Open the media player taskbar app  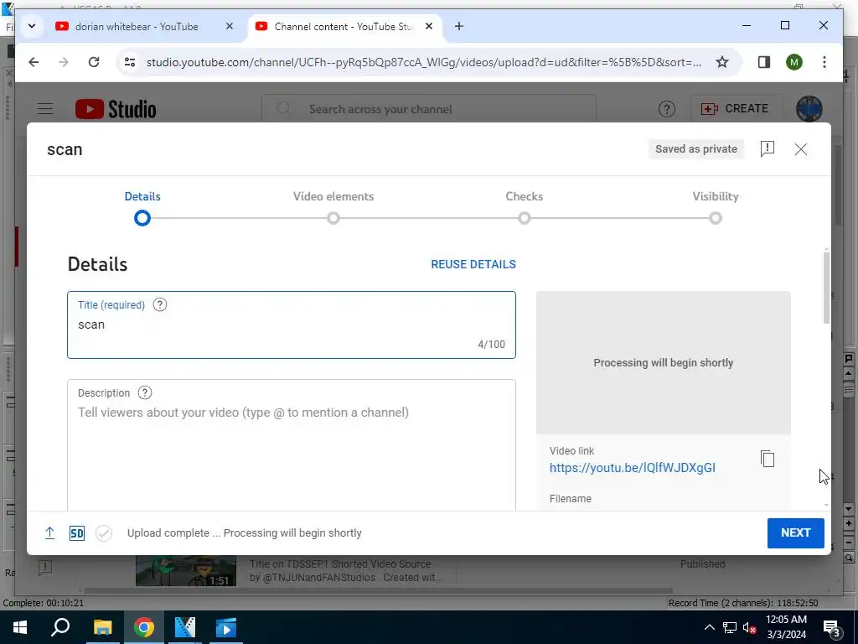click(x=226, y=627)
